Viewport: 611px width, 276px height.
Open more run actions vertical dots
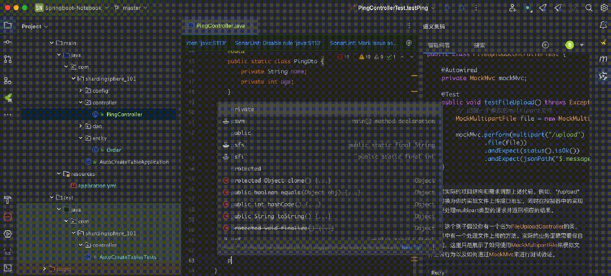point(476,8)
